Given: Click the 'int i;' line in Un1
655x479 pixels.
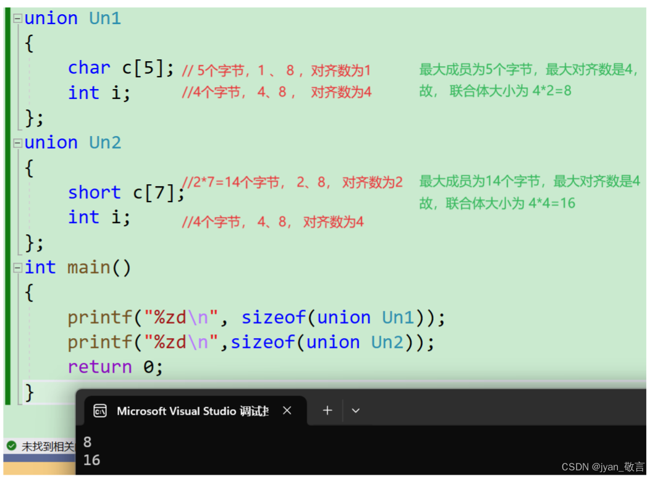Looking at the screenshot, I should (x=99, y=93).
